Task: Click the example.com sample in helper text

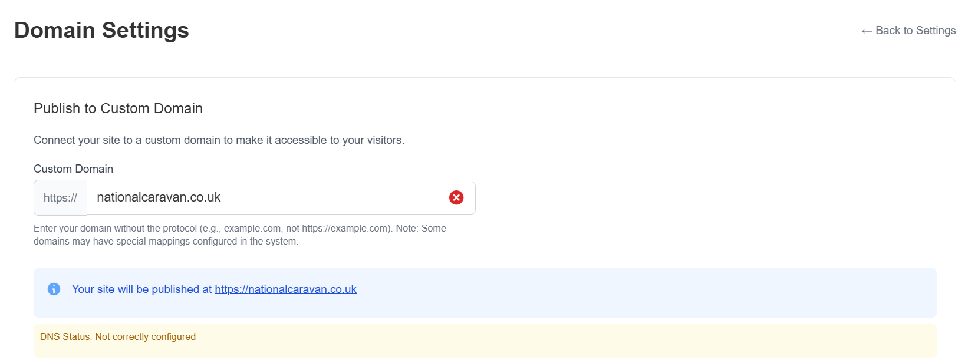Action: (252, 229)
